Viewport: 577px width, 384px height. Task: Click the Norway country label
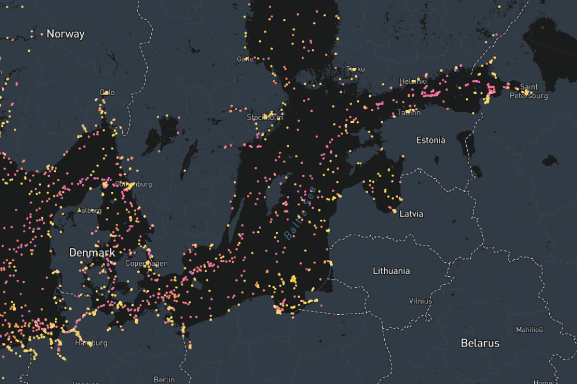65,34
